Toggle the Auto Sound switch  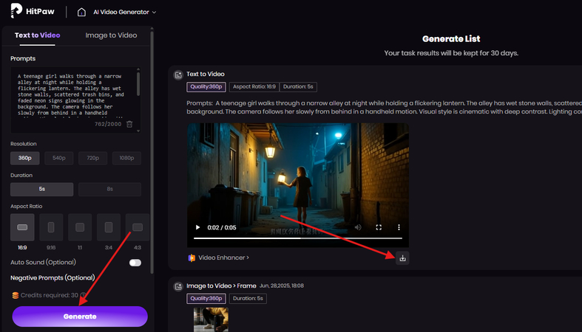tap(135, 263)
